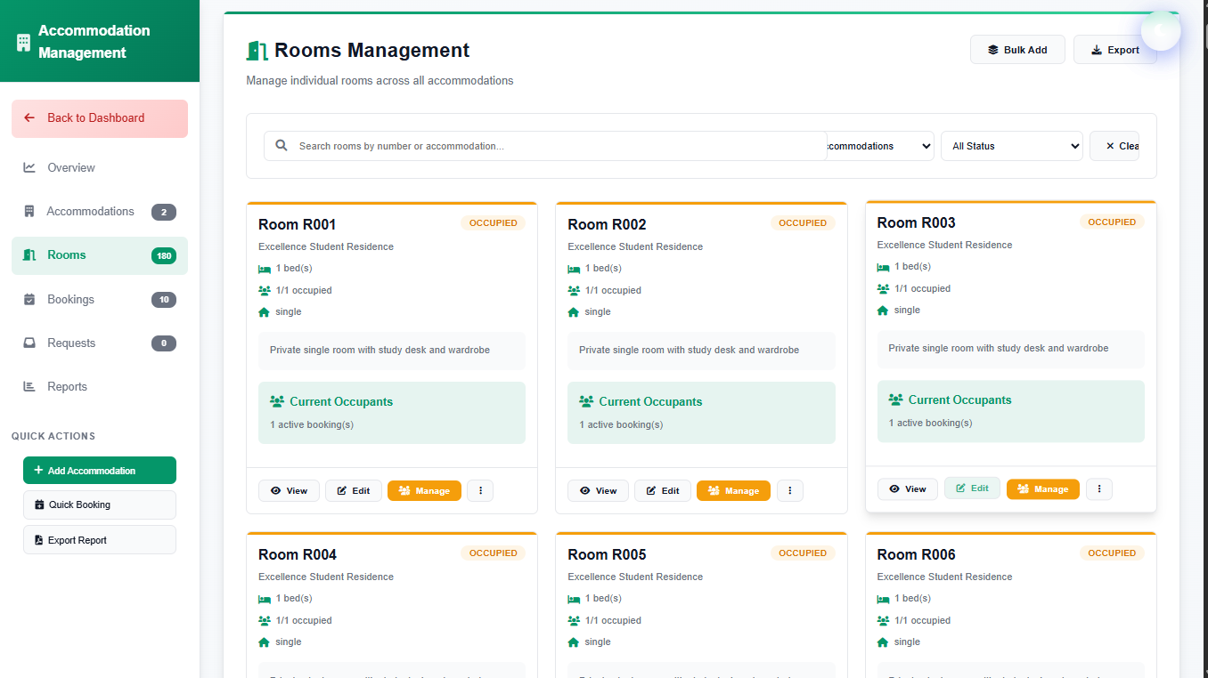Expand the All Status dropdown
This screenshot has height=678, width=1208.
[1011, 146]
